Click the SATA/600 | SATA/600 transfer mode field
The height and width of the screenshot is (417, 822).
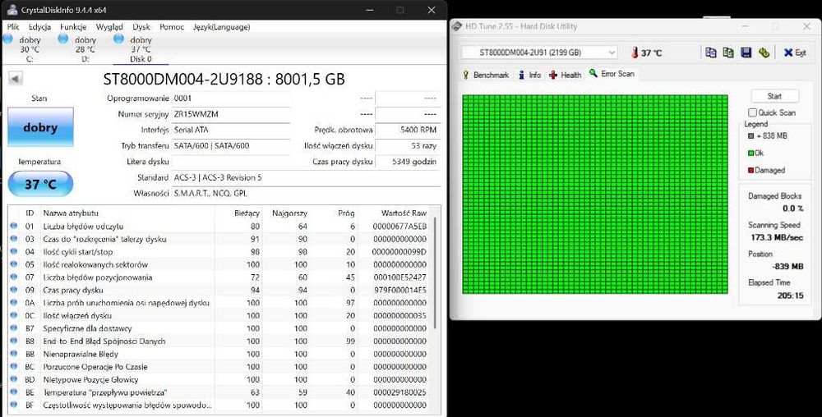(x=231, y=145)
